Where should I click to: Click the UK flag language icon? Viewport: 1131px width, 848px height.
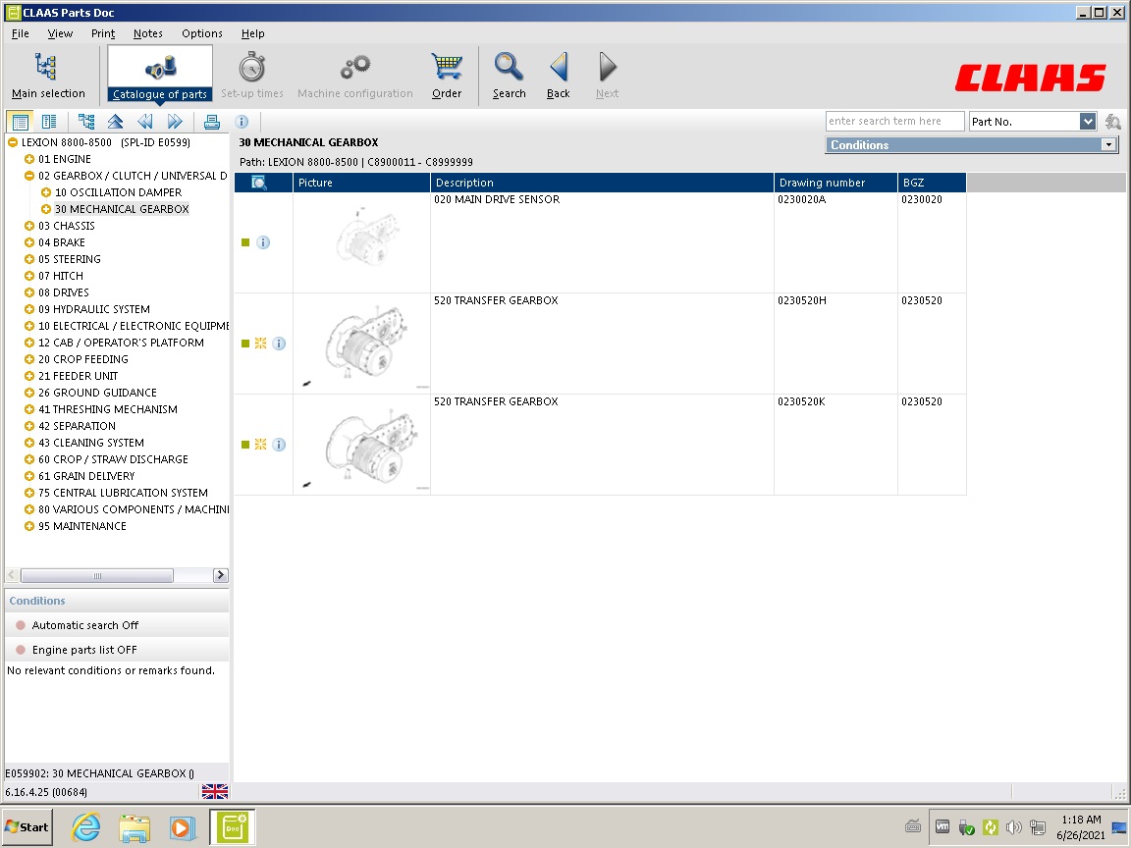(x=215, y=792)
